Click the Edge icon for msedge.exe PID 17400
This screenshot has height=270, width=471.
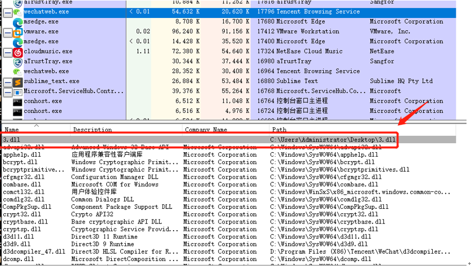point(18,42)
